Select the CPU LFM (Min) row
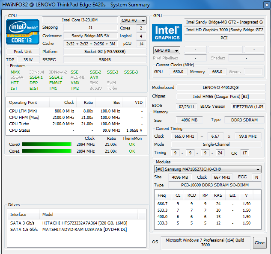Screen dimensions: 271x254 pos(76,111)
